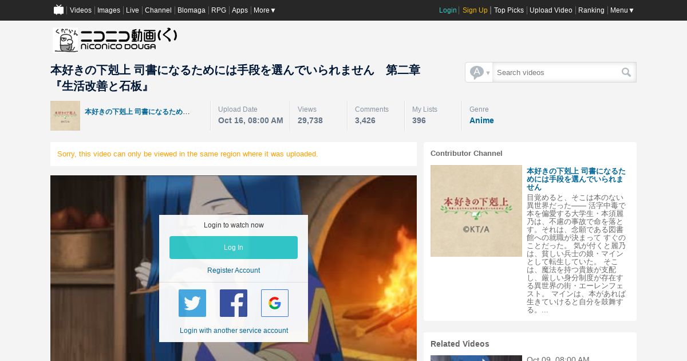Image resolution: width=687 pixels, height=361 pixels.
Task: Open the search type selector dropdown
Action: [x=479, y=72]
